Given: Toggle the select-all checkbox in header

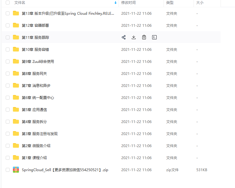Looking at the screenshot, I should (8, 2).
